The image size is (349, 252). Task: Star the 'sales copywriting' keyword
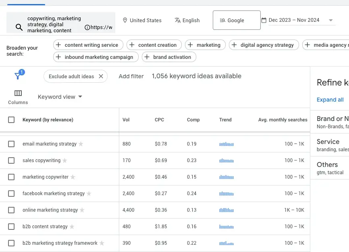pyautogui.click(x=65, y=160)
